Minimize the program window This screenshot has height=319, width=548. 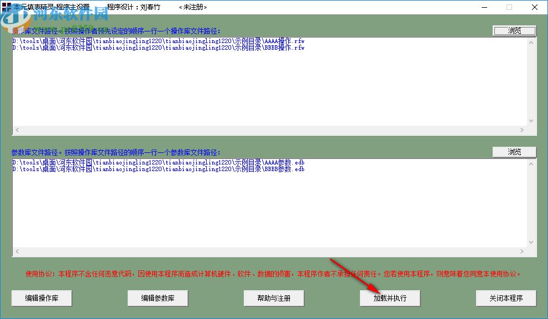tap(484, 7)
